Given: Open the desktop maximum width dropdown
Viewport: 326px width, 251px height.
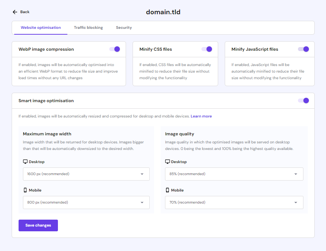Looking at the screenshot, I should [86, 174].
